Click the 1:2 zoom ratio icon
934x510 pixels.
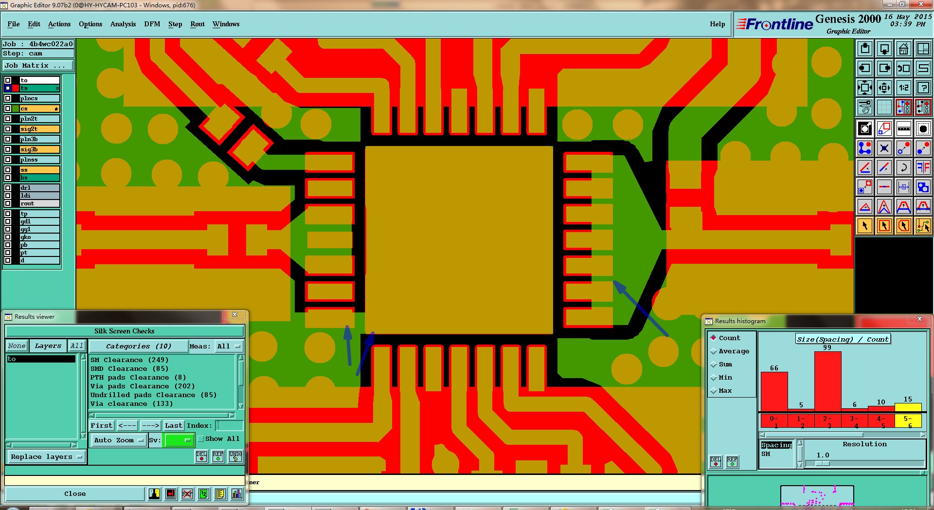(903, 88)
